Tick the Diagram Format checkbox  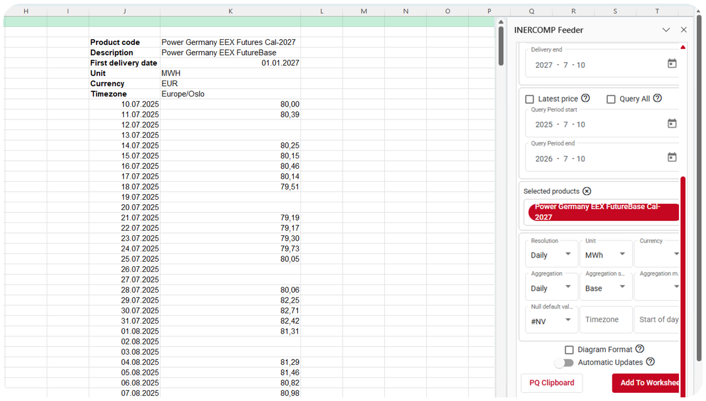569,350
